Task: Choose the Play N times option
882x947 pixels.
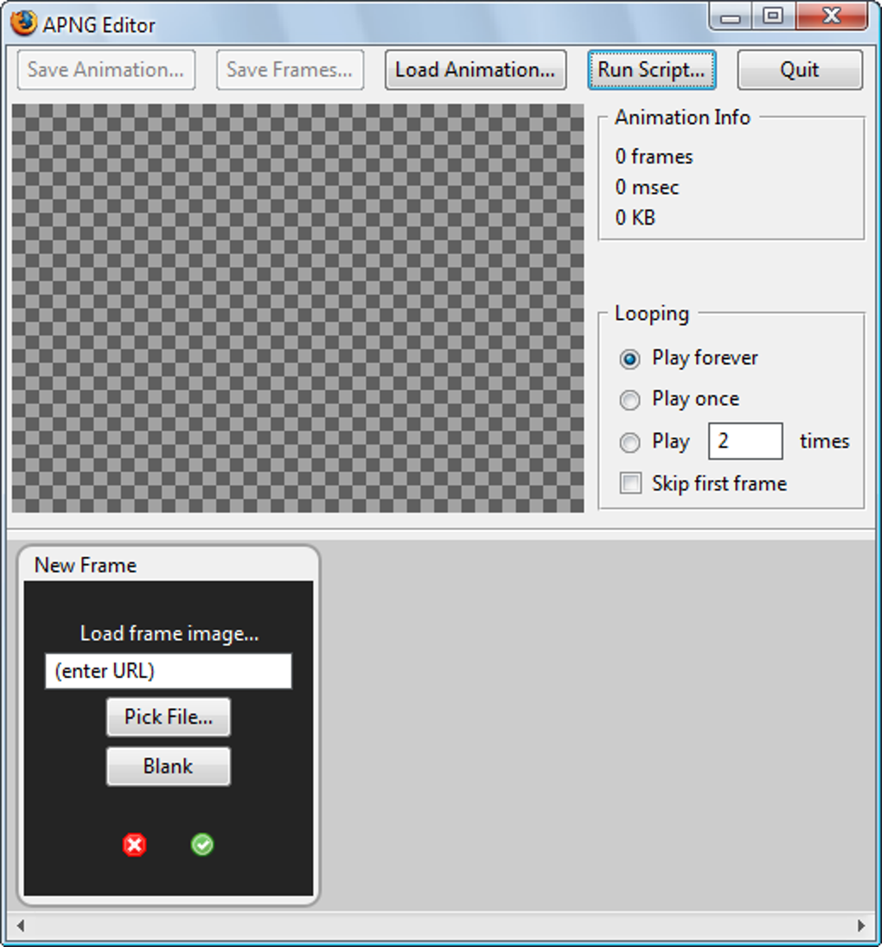Action: [x=630, y=442]
